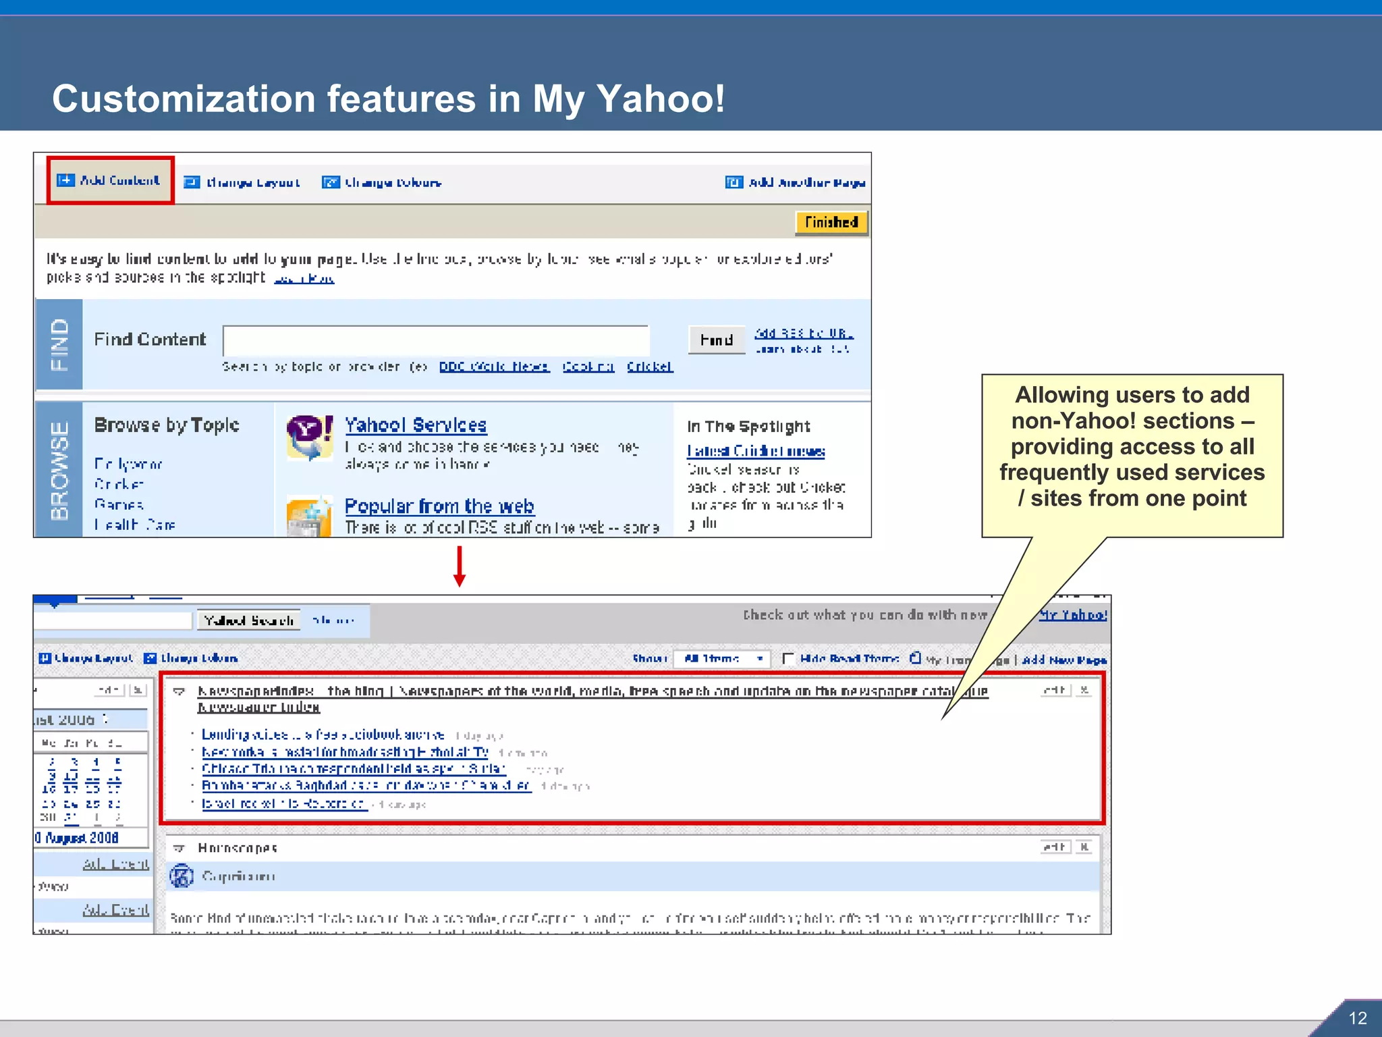Image resolution: width=1382 pixels, height=1037 pixels.
Task: Open Change Colours in the top toolbar
Action: (393, 183)
